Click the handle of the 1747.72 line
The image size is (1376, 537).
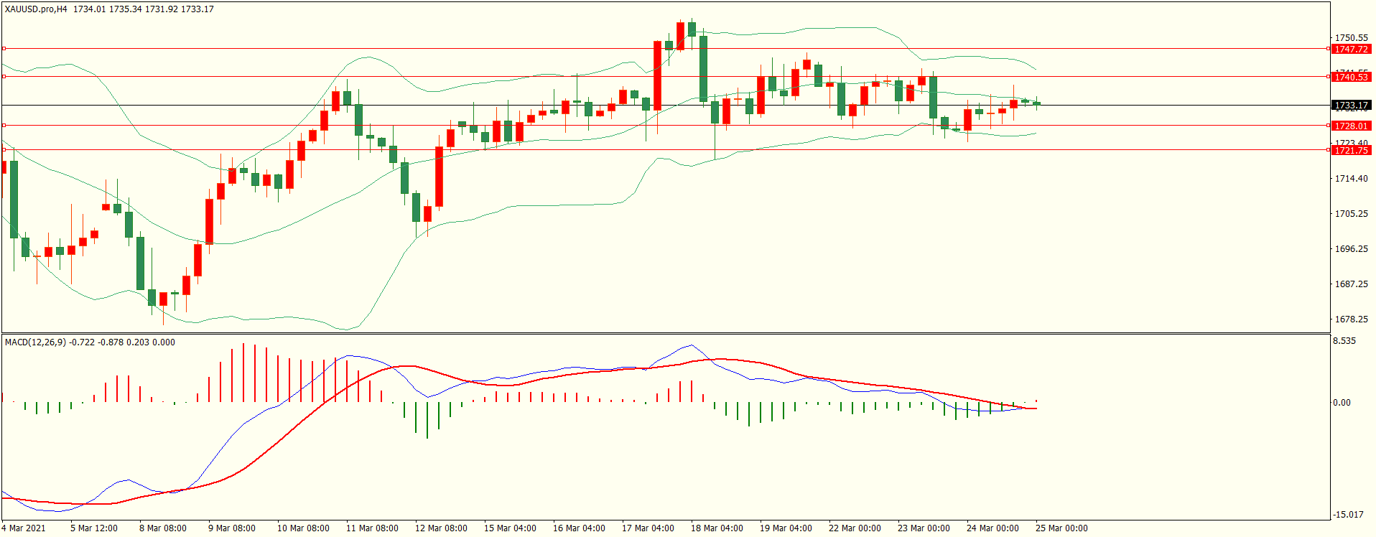tap(4, 49)
